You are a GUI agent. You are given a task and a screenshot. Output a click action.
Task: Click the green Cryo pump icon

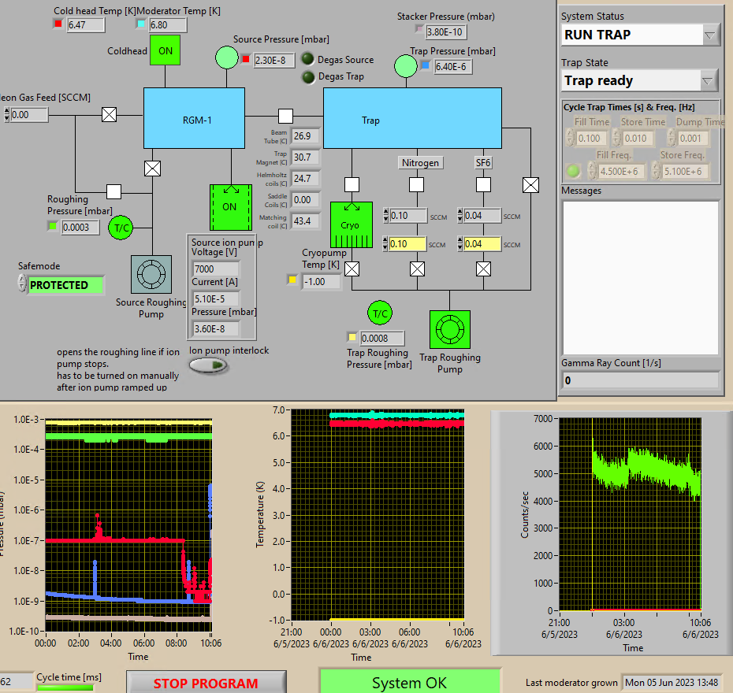coord(351,224)
